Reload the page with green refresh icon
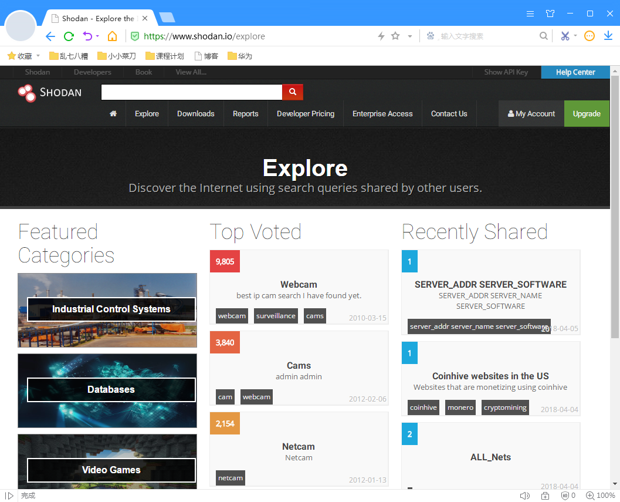Screen dimensions: 620x502 [69, 36]
